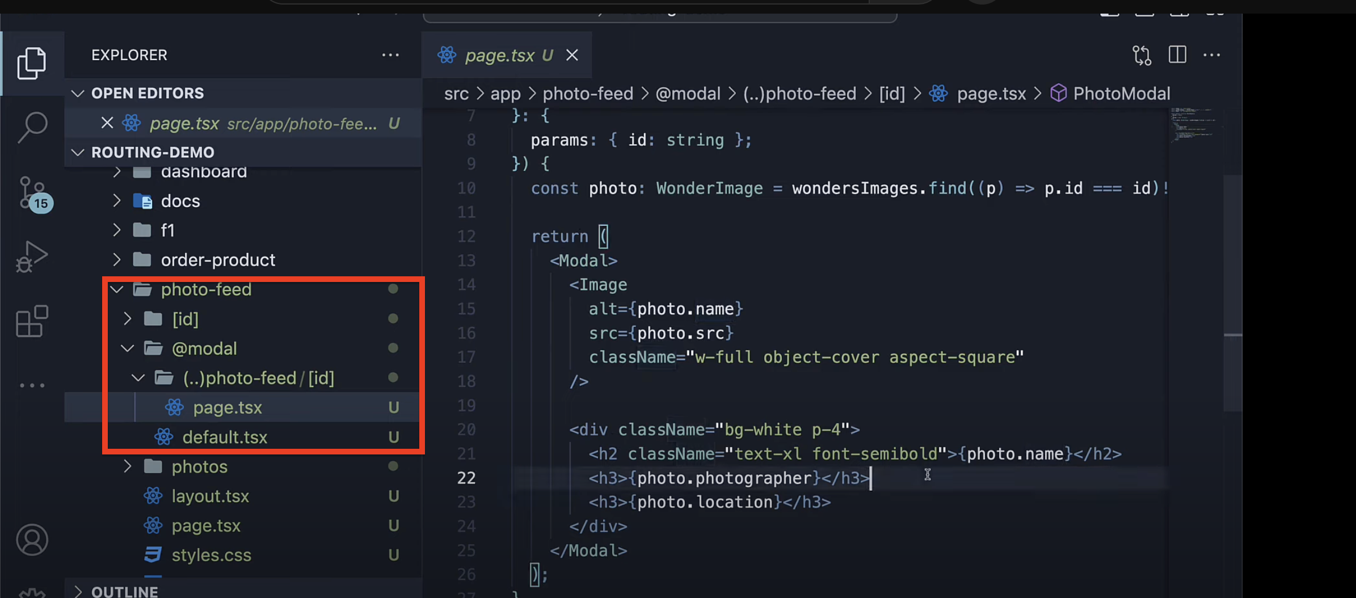This screenshot has height=598, width=1356.
Task: Open page.tsx listed below layout.tsx
Action: point(243,525)
